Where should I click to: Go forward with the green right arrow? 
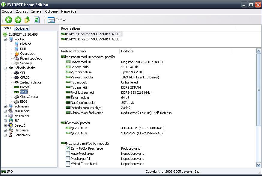coord(18,20)
